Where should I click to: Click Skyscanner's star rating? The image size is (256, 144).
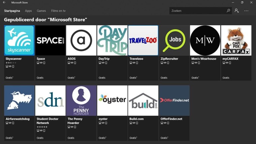11,63
